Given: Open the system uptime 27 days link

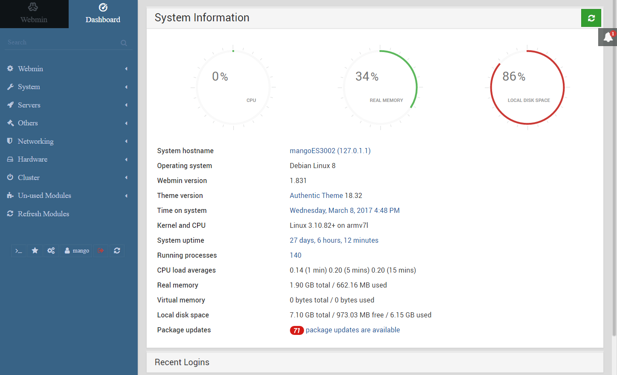Looking at the screenshot, I should click(334, 240).
